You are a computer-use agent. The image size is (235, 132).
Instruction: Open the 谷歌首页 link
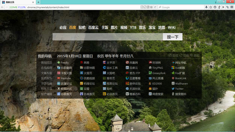(x=65, y=94)
